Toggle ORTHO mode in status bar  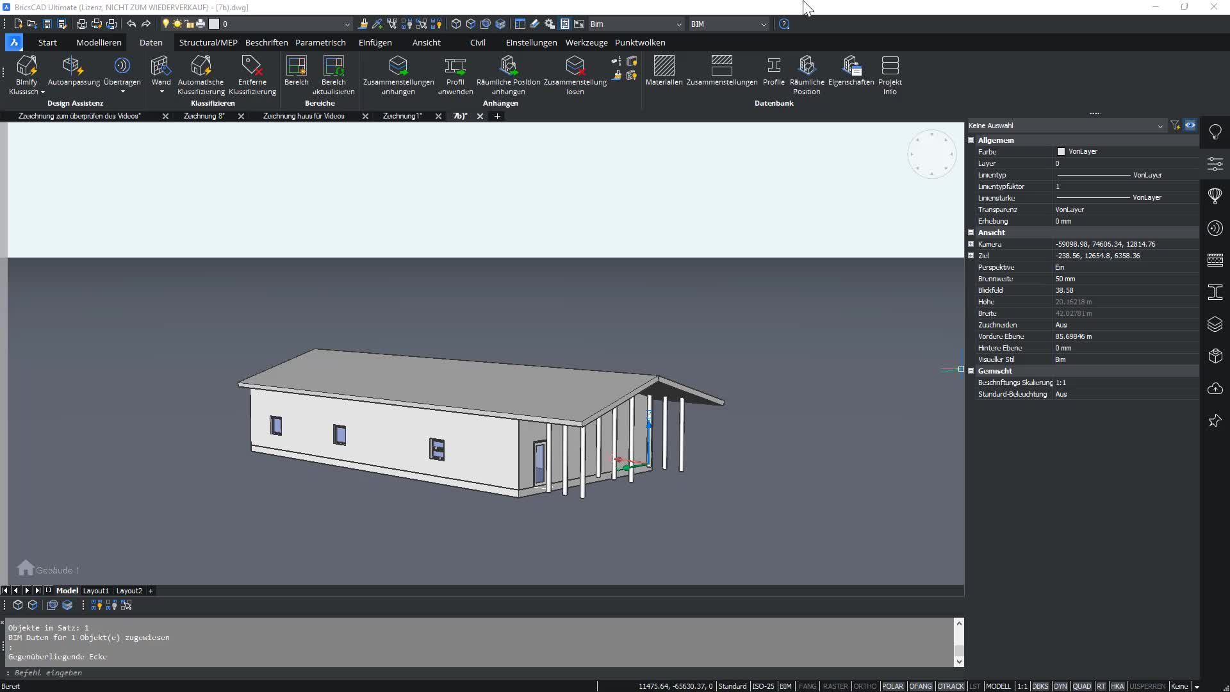click(x=865, y=686)
